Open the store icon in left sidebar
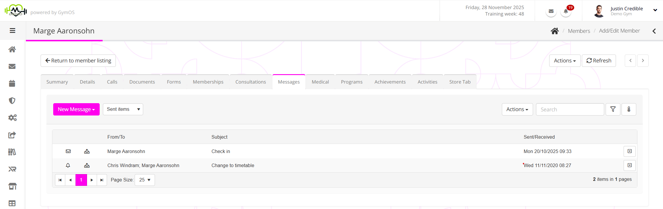Screen dimensions: 663x209 tap(12, 186)
